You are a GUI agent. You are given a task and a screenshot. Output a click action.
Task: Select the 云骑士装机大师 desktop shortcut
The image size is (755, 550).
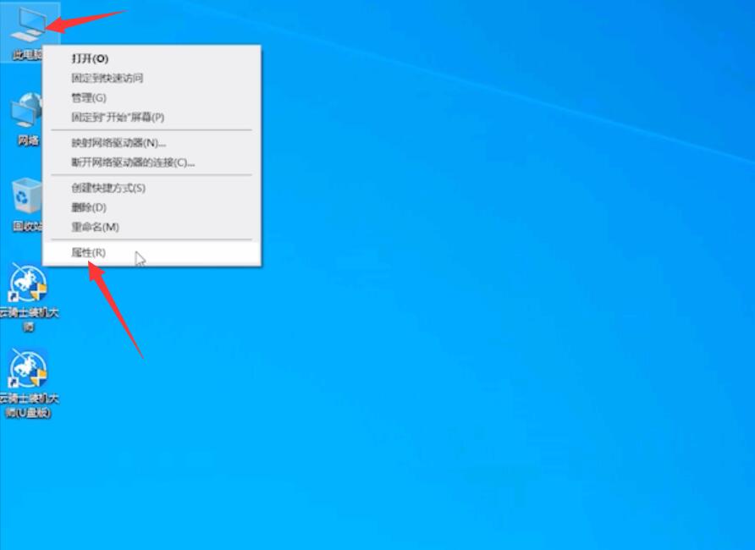[x=29, y=297]
